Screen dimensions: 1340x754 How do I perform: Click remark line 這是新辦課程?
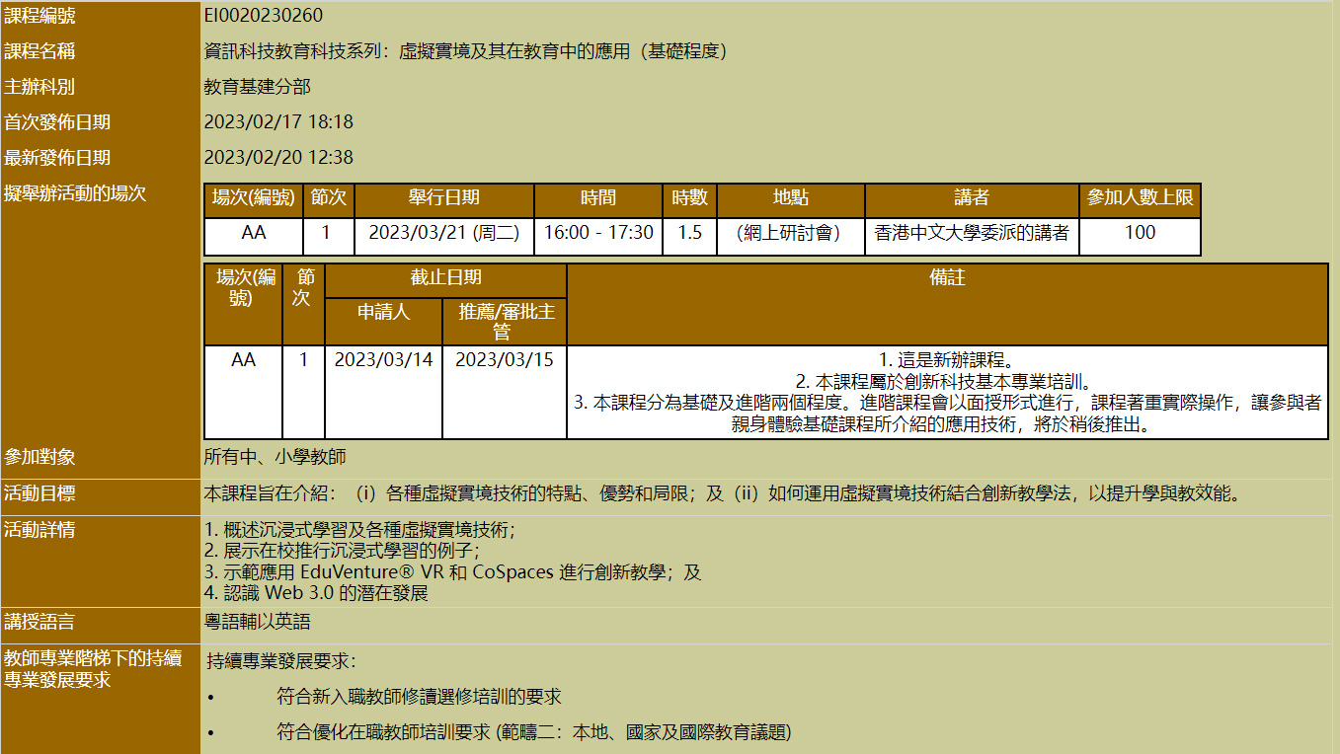click(x=947, y=360)
